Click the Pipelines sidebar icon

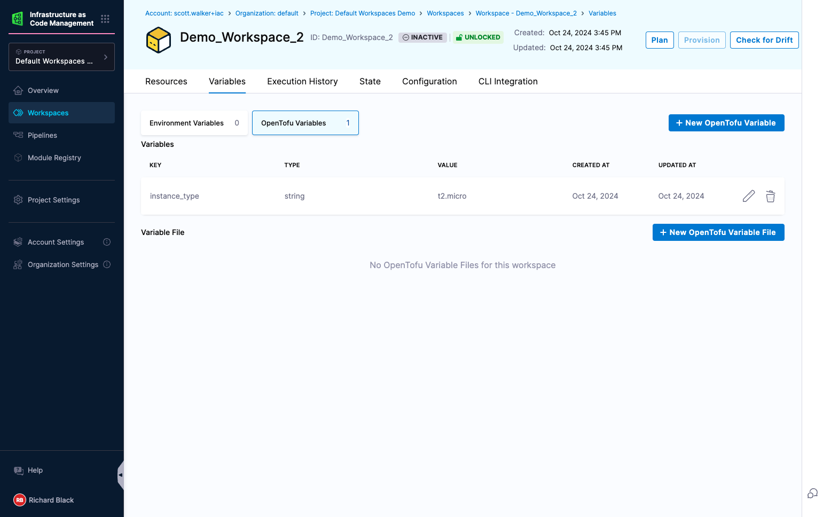pos(18,135)
